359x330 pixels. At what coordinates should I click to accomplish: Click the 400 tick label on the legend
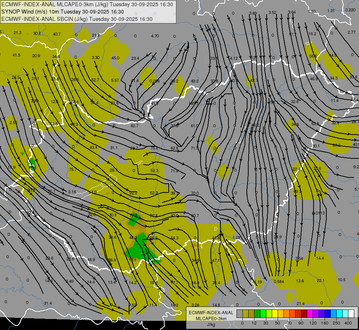click(348, 323)
